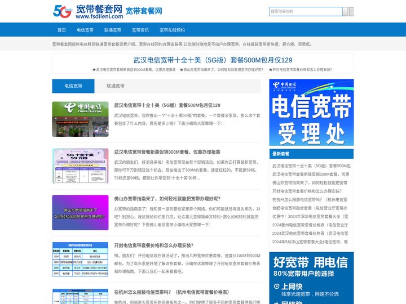Open sidebar link 2024武汉电信宽带套餐价格表

310,234
